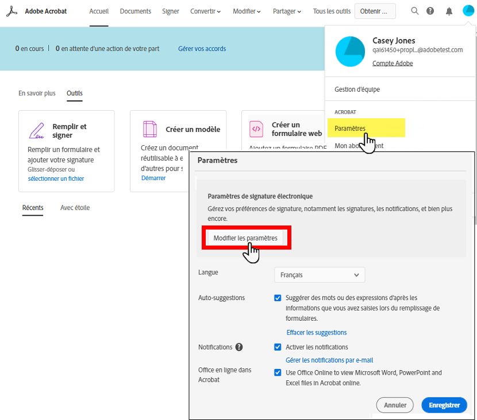Expand the Partager menu
Viewport: 477px width, 420px height.
(287, 11)
